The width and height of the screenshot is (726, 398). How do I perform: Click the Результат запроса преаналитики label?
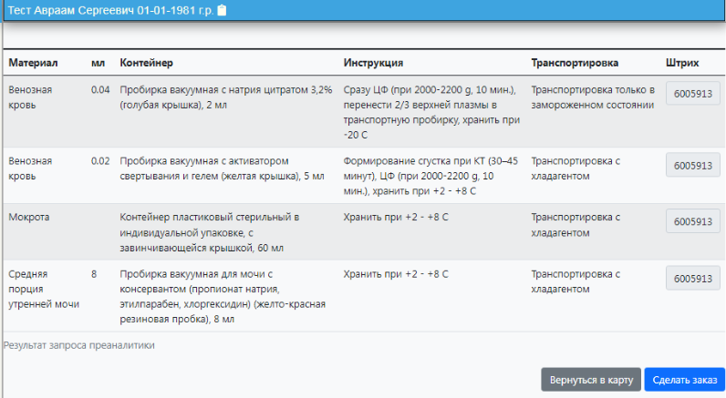coord(79,345)
